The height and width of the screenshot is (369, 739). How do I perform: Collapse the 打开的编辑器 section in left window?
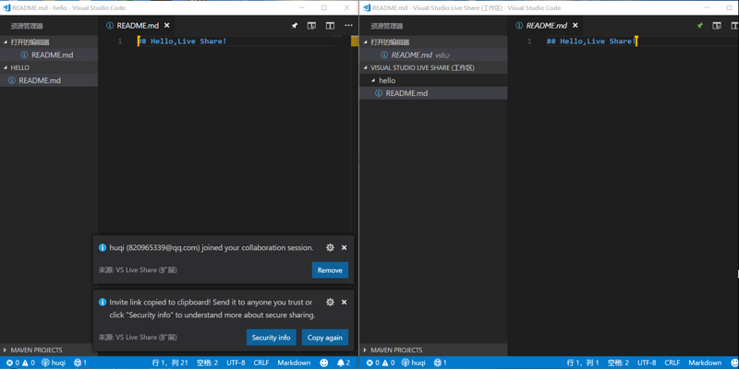point(49,42)
